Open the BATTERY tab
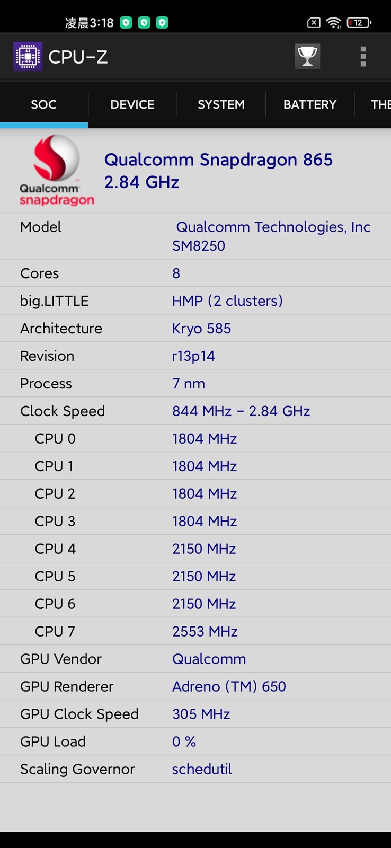 310,104
